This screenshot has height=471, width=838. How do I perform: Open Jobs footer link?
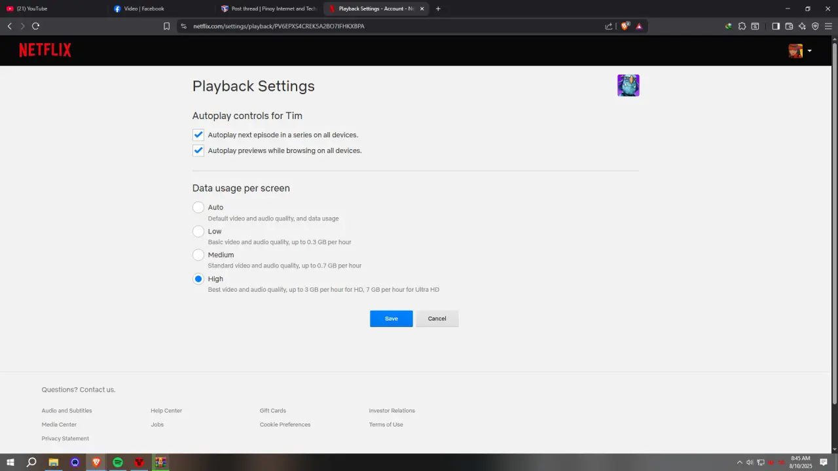[157, 425]
